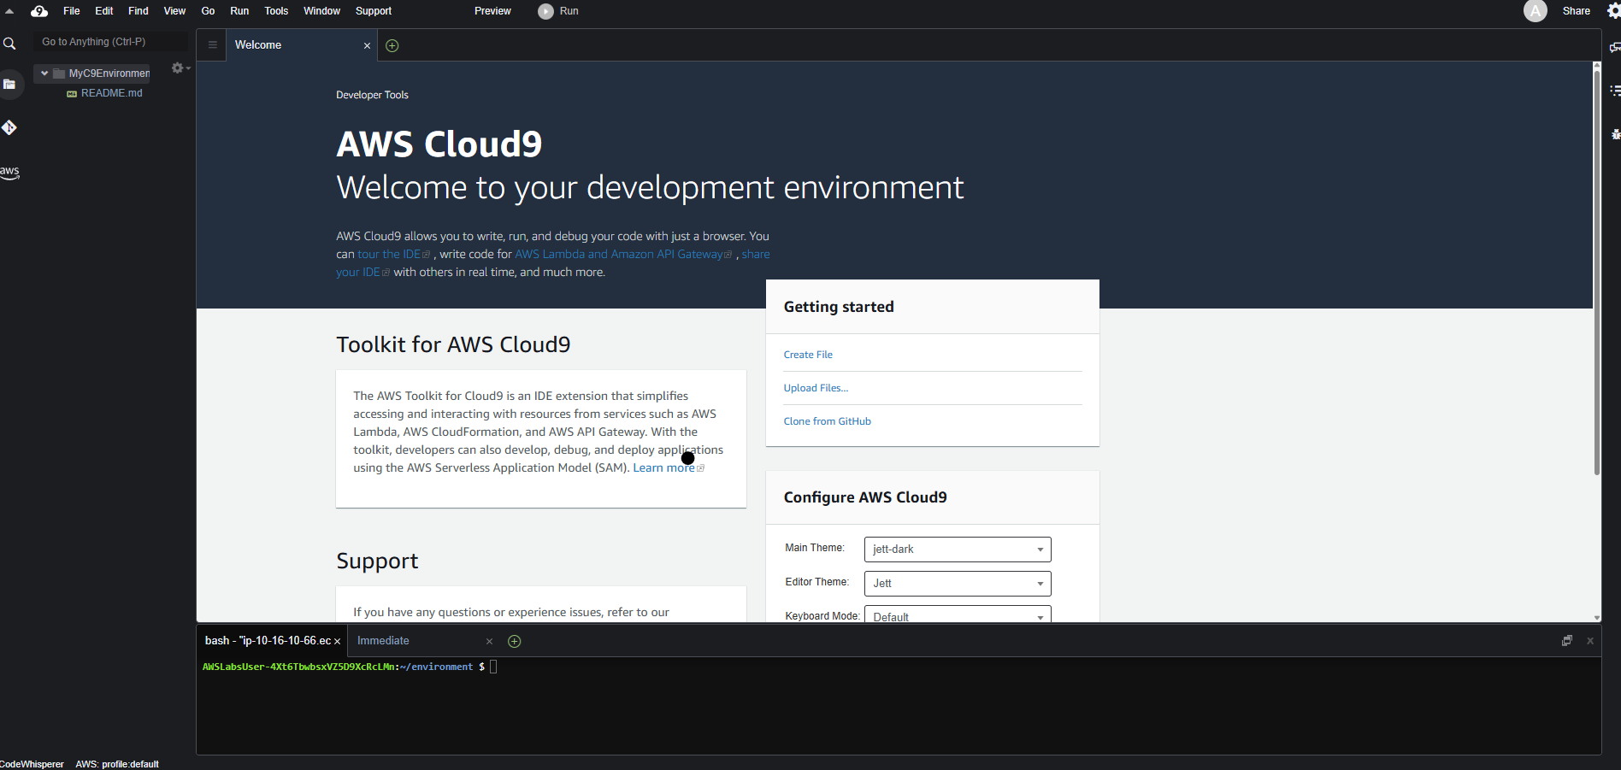Open the Keyboard Mode dropdown
Viewport: 1621px width, 770px height.
click(958, 614)
